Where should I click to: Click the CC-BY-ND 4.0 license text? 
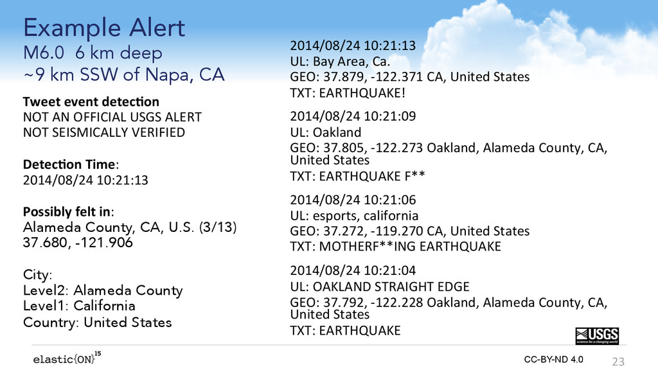pos(553,360)
